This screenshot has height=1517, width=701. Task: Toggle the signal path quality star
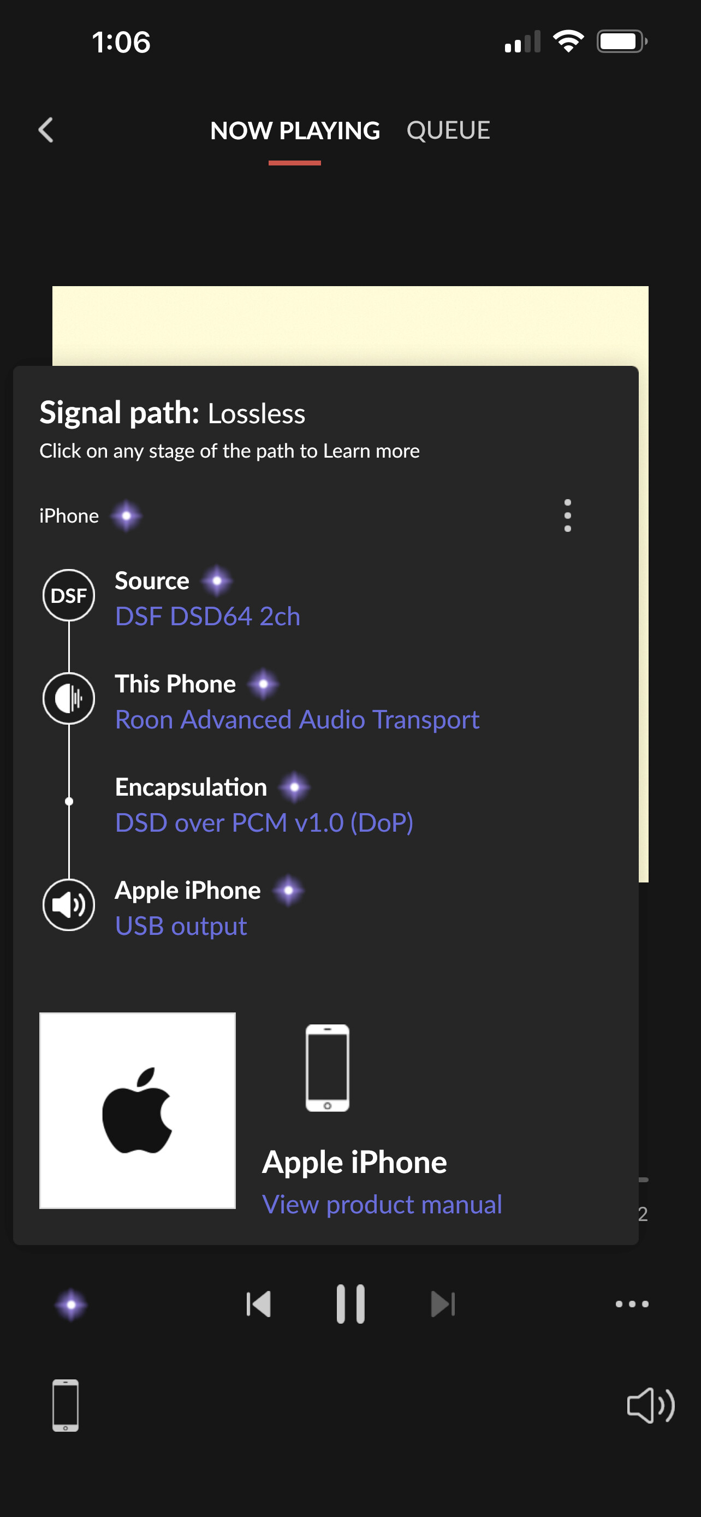coord(71,1305)
